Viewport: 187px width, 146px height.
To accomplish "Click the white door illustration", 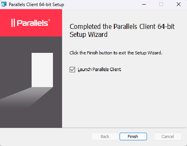I will coord(42,70).
